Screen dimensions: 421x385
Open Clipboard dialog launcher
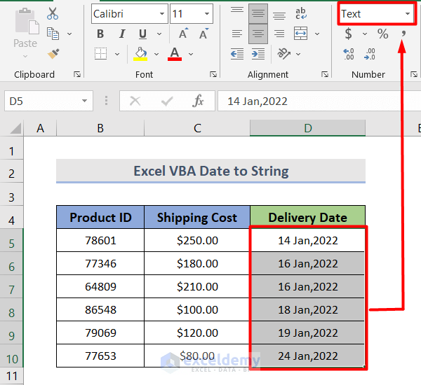77,74
